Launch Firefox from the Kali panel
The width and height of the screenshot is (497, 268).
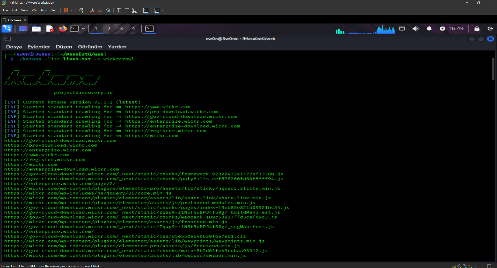pyautogui.click(x=62, y=28)
